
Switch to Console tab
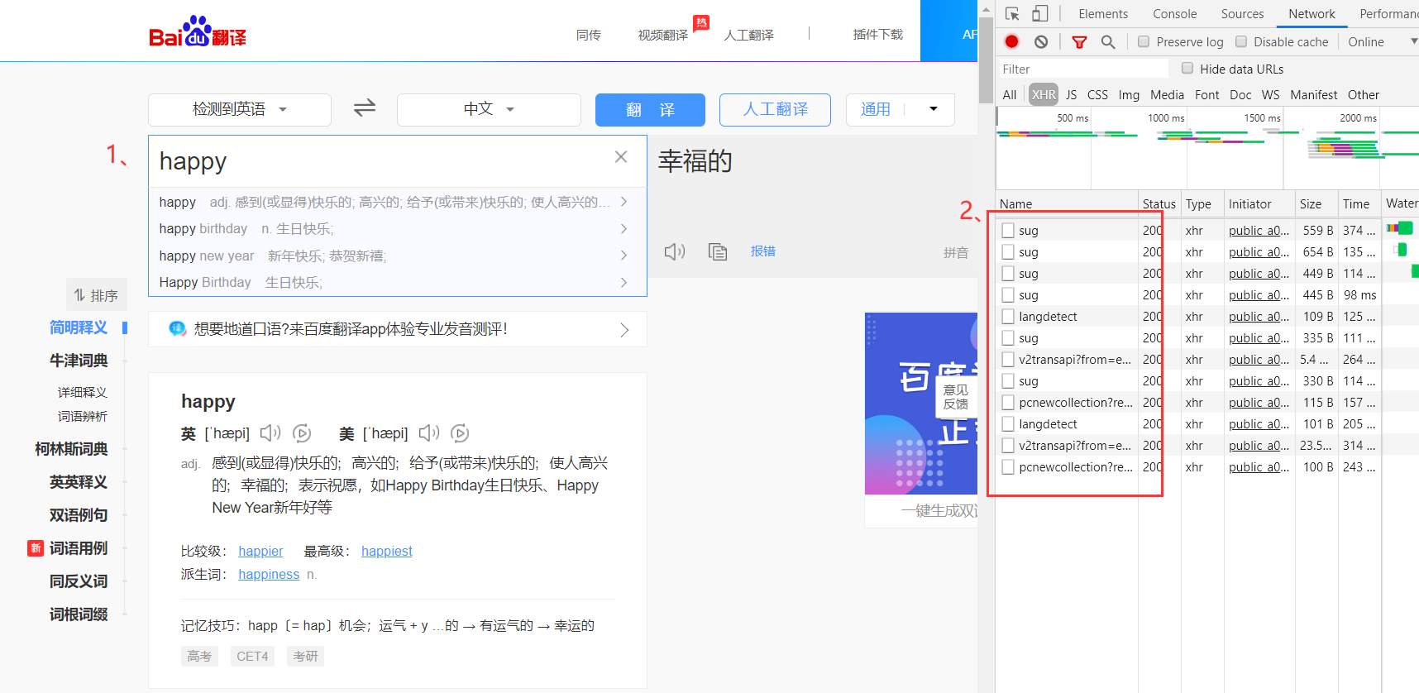tap(1174, 14)
